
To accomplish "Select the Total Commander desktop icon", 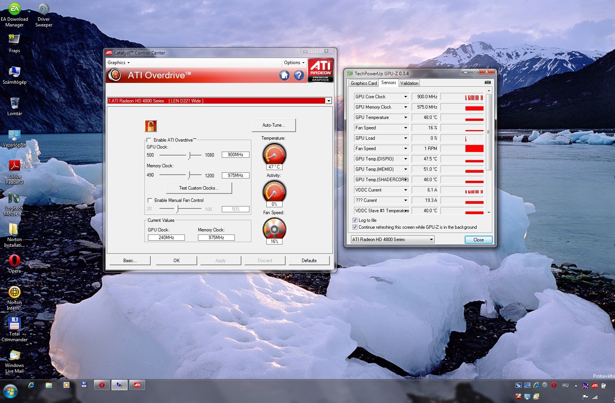I will pos(15,329).
